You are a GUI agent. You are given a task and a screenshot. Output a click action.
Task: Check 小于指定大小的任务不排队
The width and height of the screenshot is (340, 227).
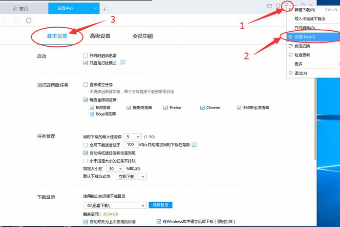(x=85, y=161)
